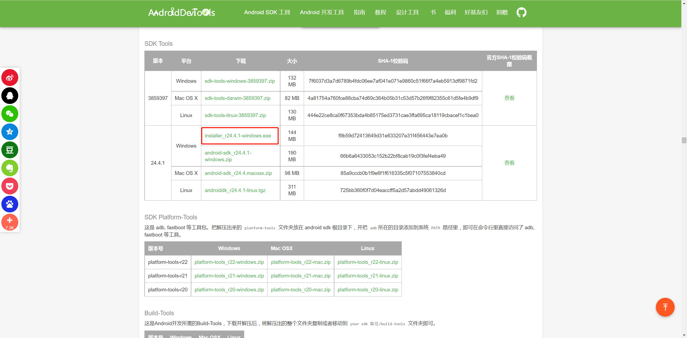
Task: Click version cell 3859397
Action: tap(158, 98)
